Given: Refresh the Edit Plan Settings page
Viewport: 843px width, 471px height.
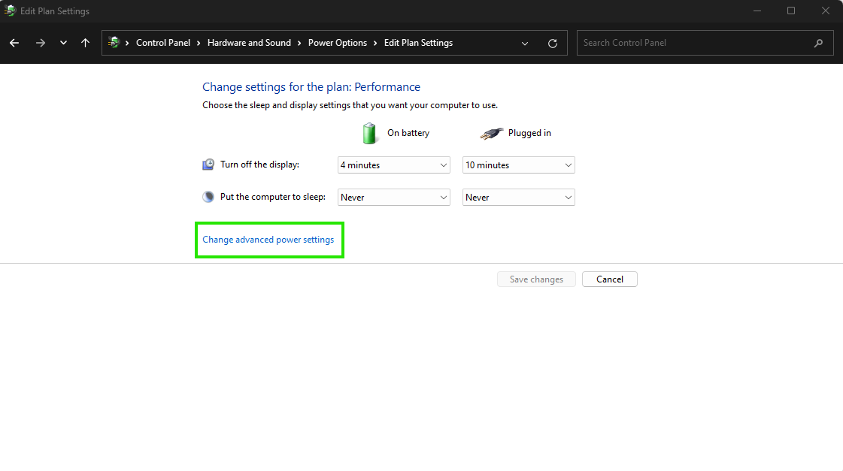Looking at the screenshot, I should point(553,43).
